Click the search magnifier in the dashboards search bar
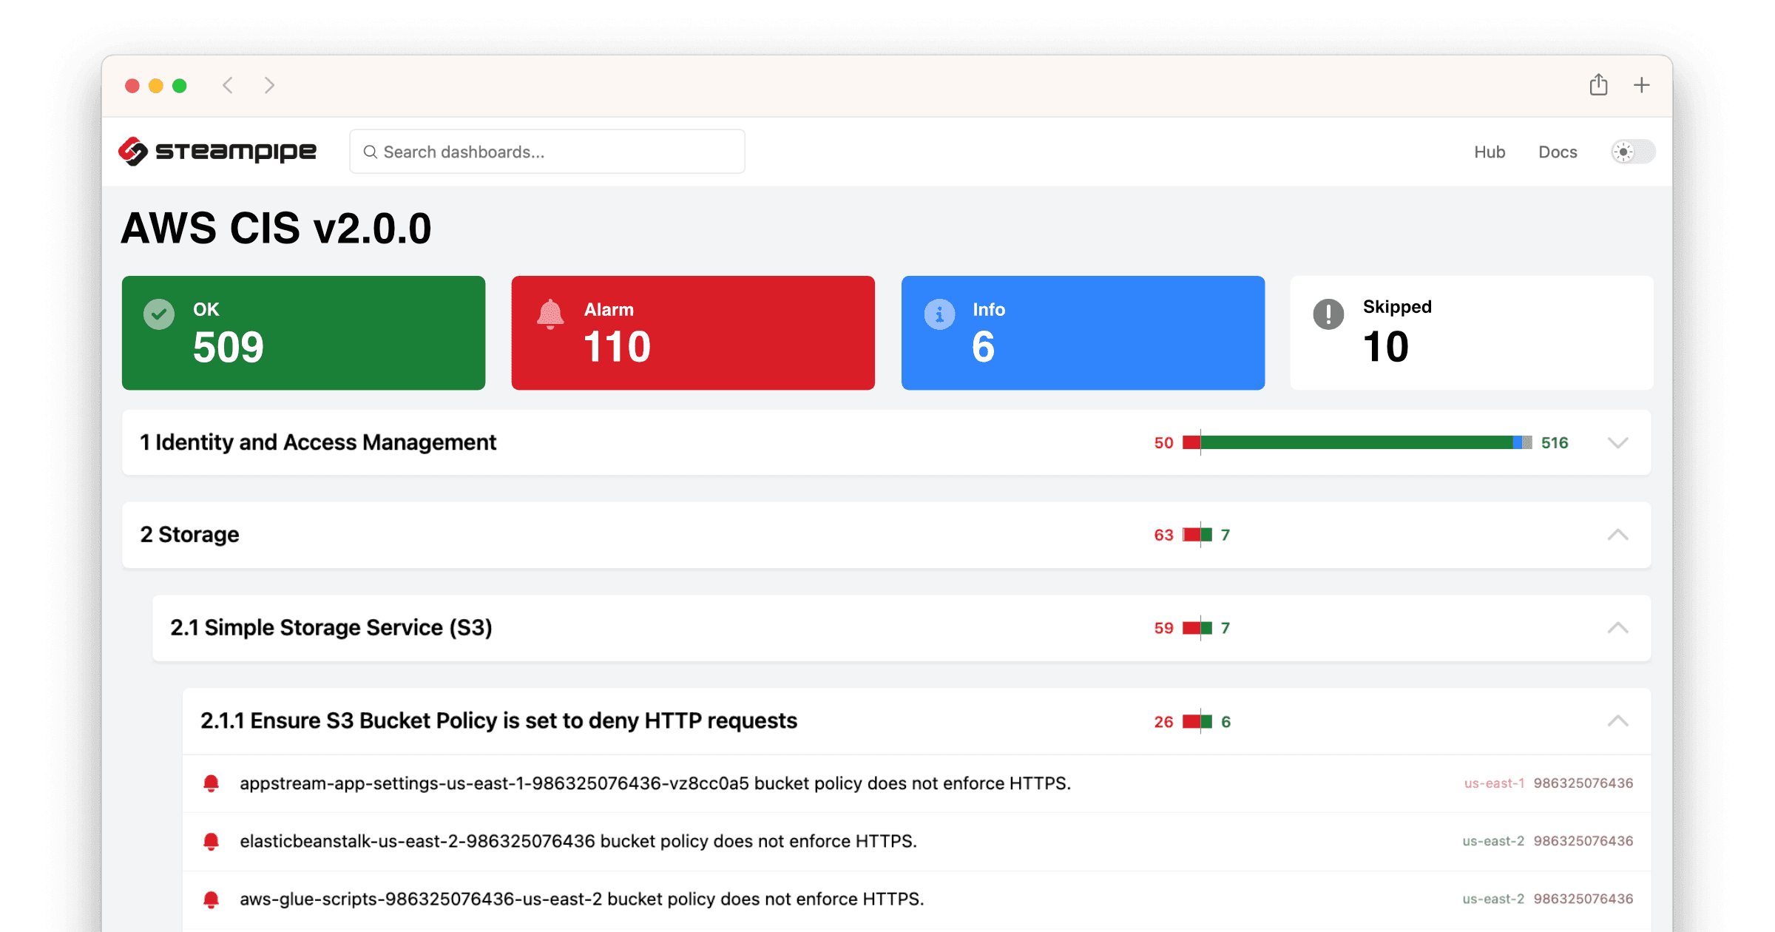The width and height of the screenshot is (1775, 932). 371,151
